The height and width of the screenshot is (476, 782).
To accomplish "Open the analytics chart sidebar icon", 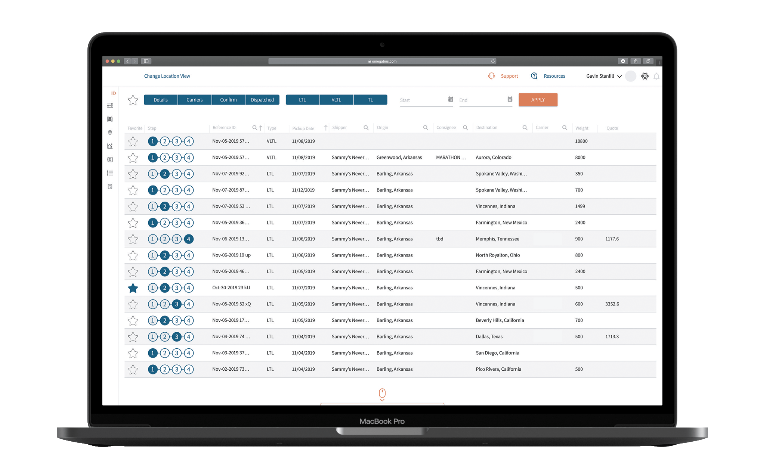I will 110,146.
